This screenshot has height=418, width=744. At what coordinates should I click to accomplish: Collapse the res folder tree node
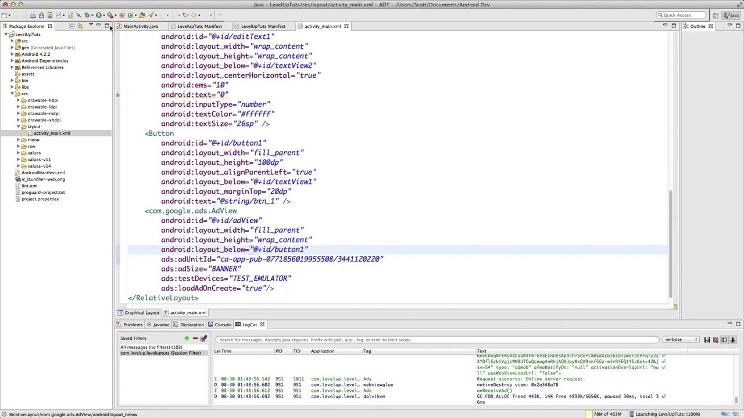pyautogui.click(x=12, y=93)
